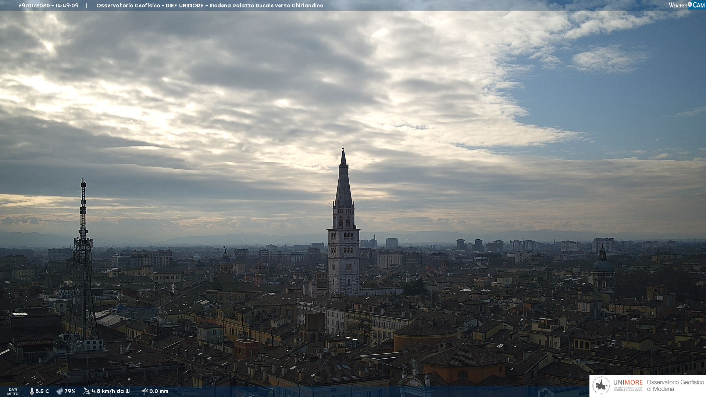Click the humidity water drops icon
Image resolution: width=706 pixels, height=397 pixels.
pyautogui.click(x=60, y=391)
